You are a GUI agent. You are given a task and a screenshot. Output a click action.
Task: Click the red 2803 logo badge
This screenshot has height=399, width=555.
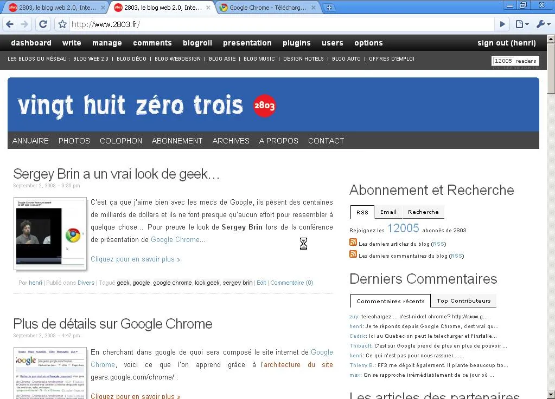(x=264, y=106)
